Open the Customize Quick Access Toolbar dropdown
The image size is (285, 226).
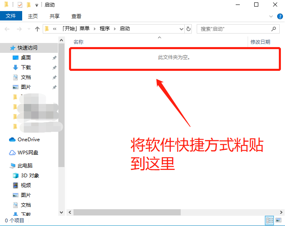pyautogui.click(x=37, y=5)
